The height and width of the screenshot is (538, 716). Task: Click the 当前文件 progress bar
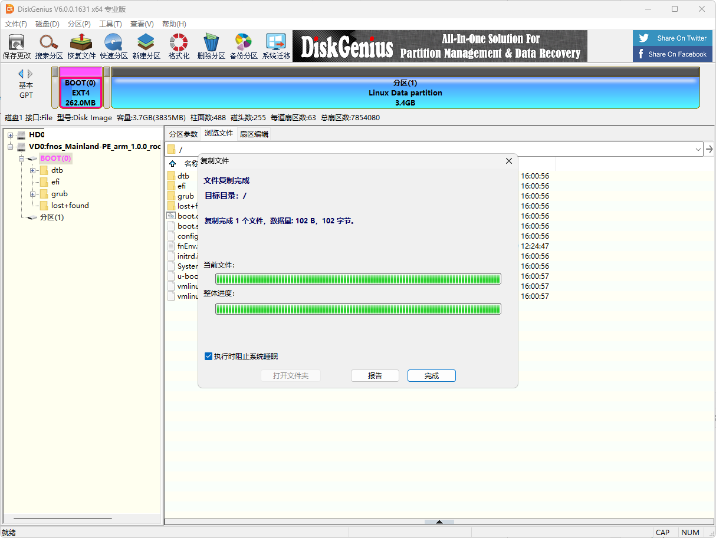[358, 279]
